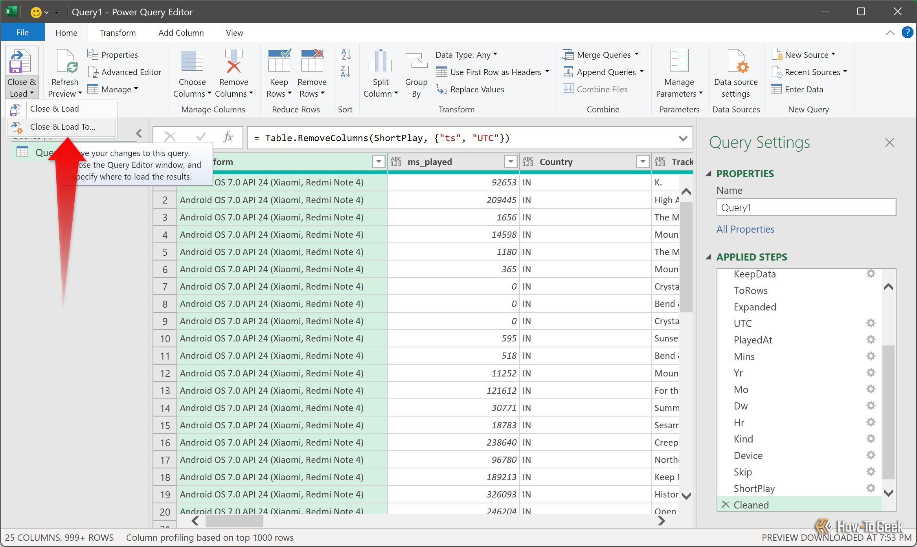Click the Keep Rows icon
The height and width of the screenshot is (547, 917).
(x=279, y=61)
